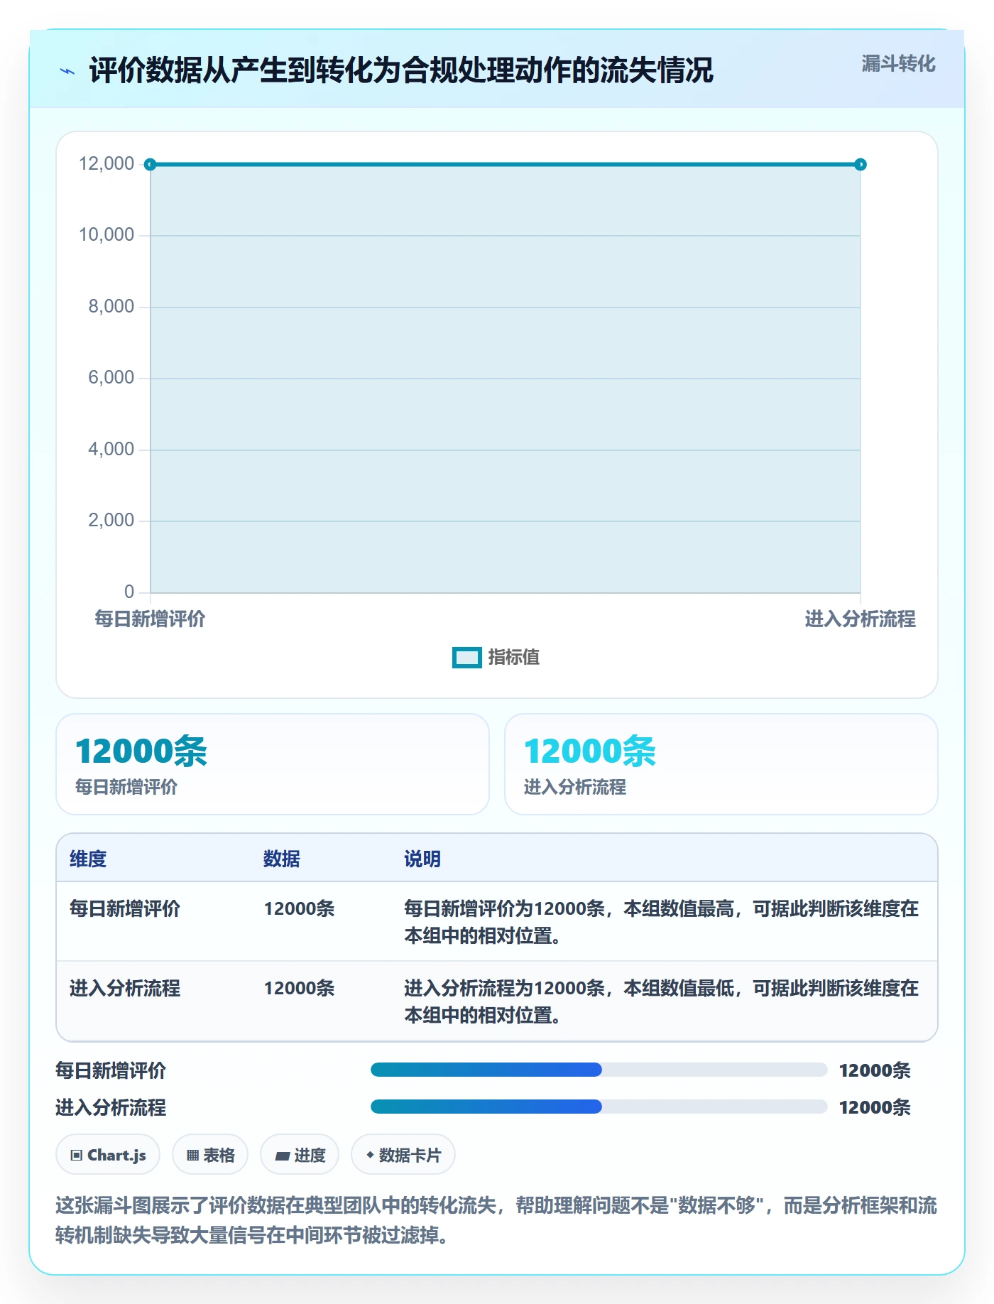Click the 12,000 y-axis label
Viewport: 994px width, 1304px height.
pyautogui.click(x=106, y=164)
